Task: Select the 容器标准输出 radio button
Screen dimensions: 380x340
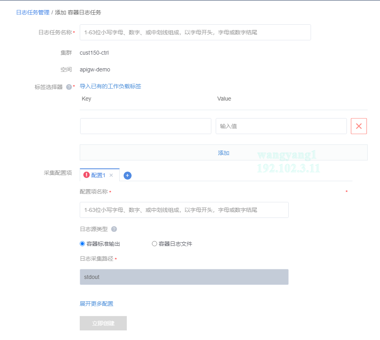Action: (83, 244)
